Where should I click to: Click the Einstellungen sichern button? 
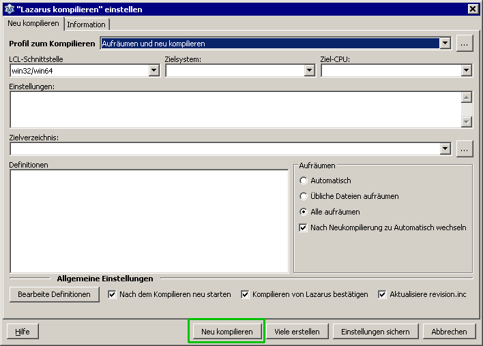pyautogui.click(x=375, y=332)
